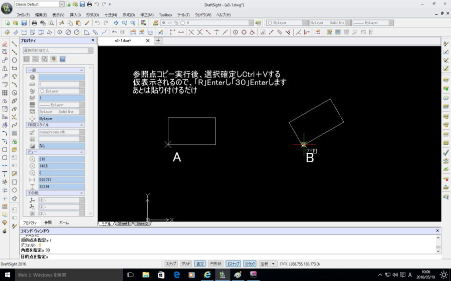The image size is (451, 281).
Task: Open Print Preview magnifier icon
Action: click(x=51, y=22)
